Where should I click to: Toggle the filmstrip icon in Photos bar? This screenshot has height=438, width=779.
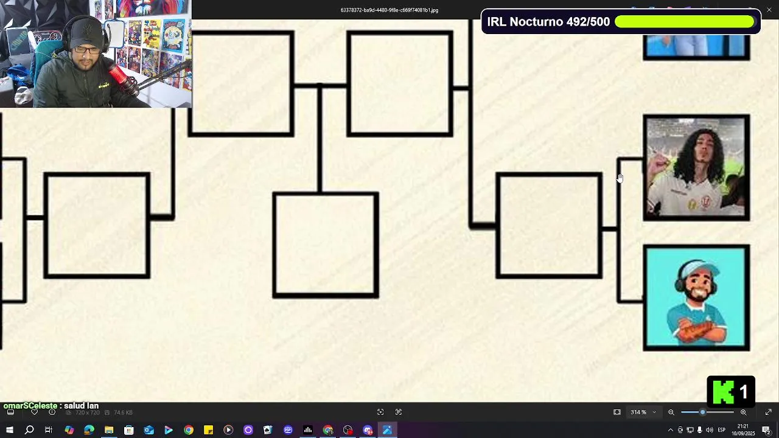click(10, 412)
